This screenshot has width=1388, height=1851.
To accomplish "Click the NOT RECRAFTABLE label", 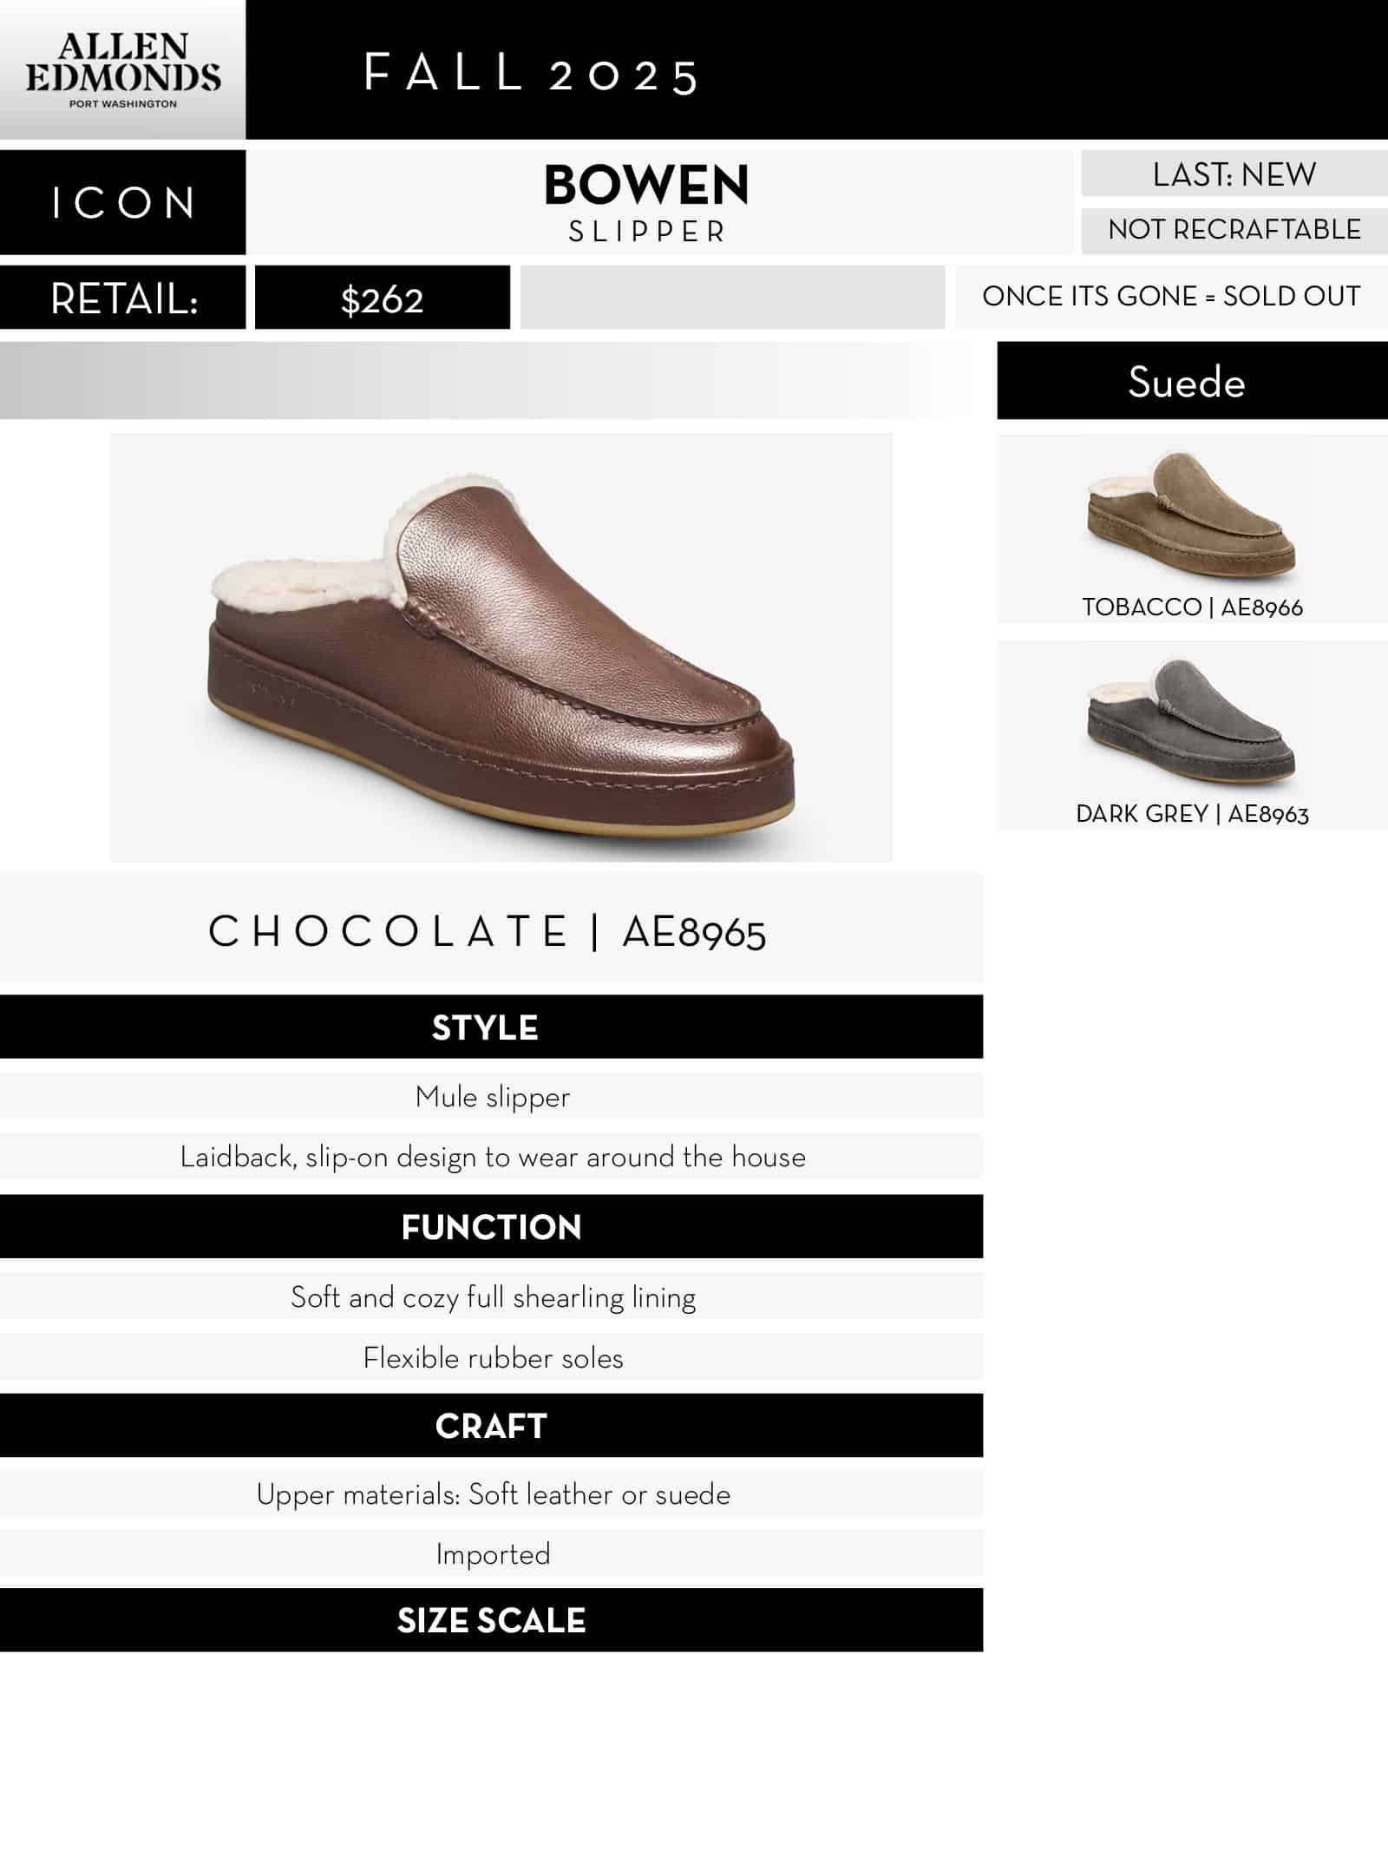I will [x=1234, y=230].
